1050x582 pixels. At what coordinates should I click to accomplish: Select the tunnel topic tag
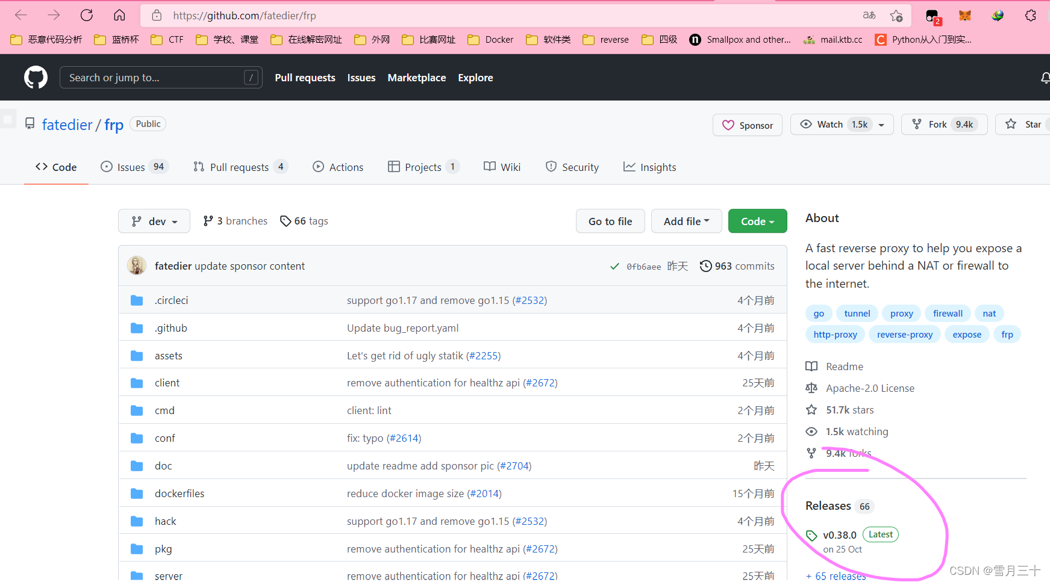[x=857, y=314]
